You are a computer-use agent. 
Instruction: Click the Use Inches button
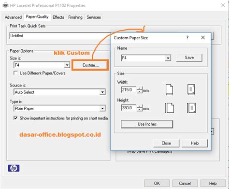click(147, 124)
